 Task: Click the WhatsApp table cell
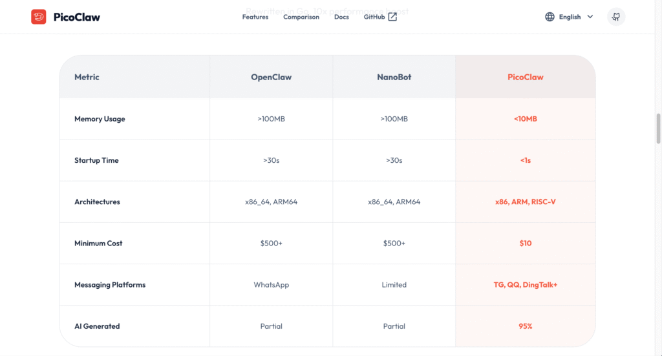tap(272, 285)
